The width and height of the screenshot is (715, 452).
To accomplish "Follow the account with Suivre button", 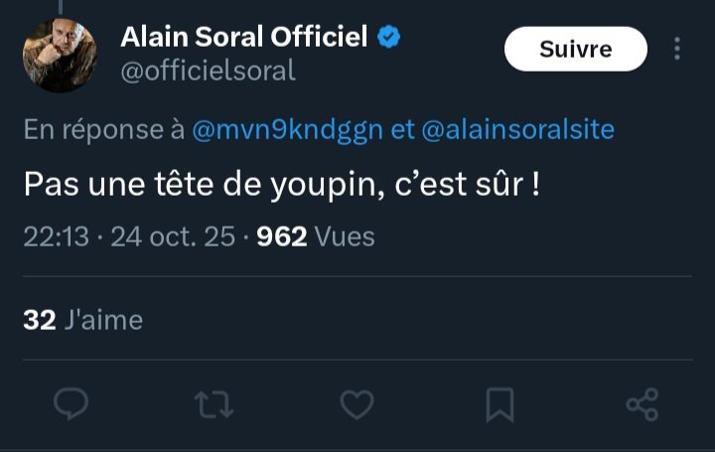I will tap(575, 49).
